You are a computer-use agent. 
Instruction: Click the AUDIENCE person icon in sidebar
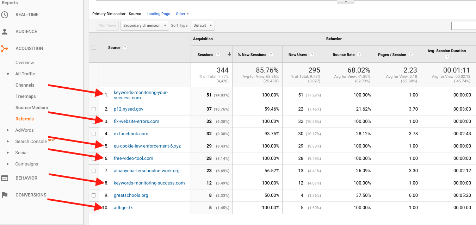(x=5, y=31)
